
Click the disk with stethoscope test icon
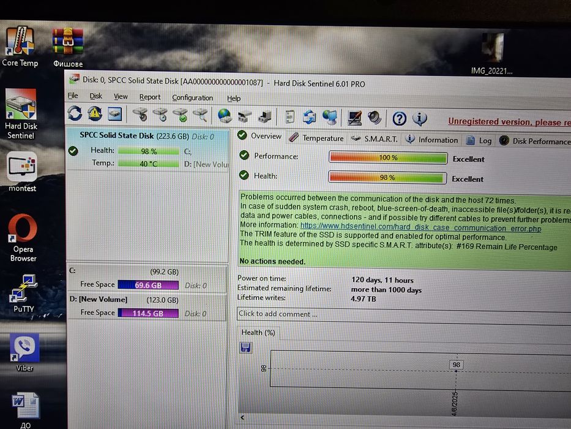140,115
